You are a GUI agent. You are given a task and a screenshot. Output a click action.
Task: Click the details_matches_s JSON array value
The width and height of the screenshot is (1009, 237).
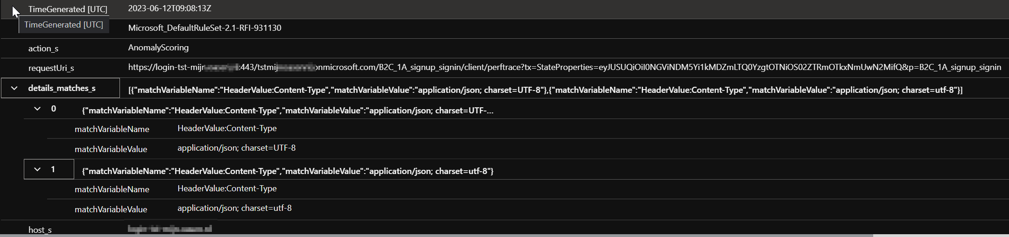point(545,90)
